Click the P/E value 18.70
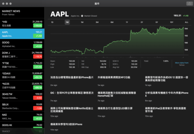194x134 pixels. [104, 64]
